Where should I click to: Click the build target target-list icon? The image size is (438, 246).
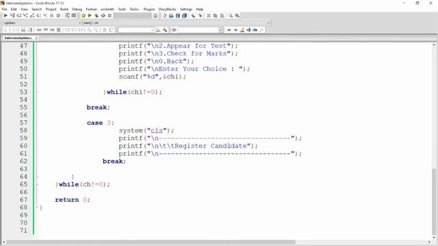[x=155, y=16]
